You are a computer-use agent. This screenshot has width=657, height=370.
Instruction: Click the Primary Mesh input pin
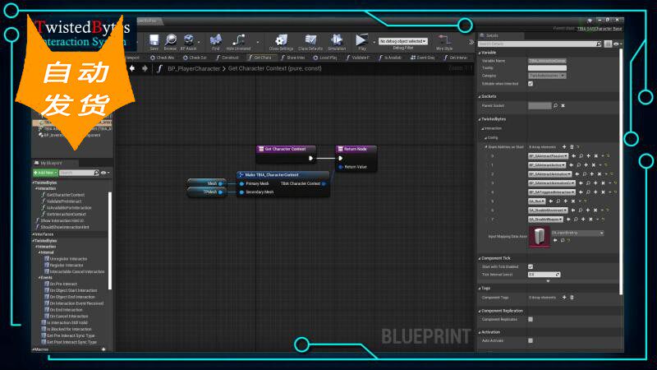pos(241,183)
